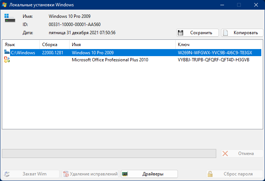Click the key W269N-WFGWX-YVC9B-4J6C9-T83GX
Viewport: 265px width, 181px height.
pos(215,53)
